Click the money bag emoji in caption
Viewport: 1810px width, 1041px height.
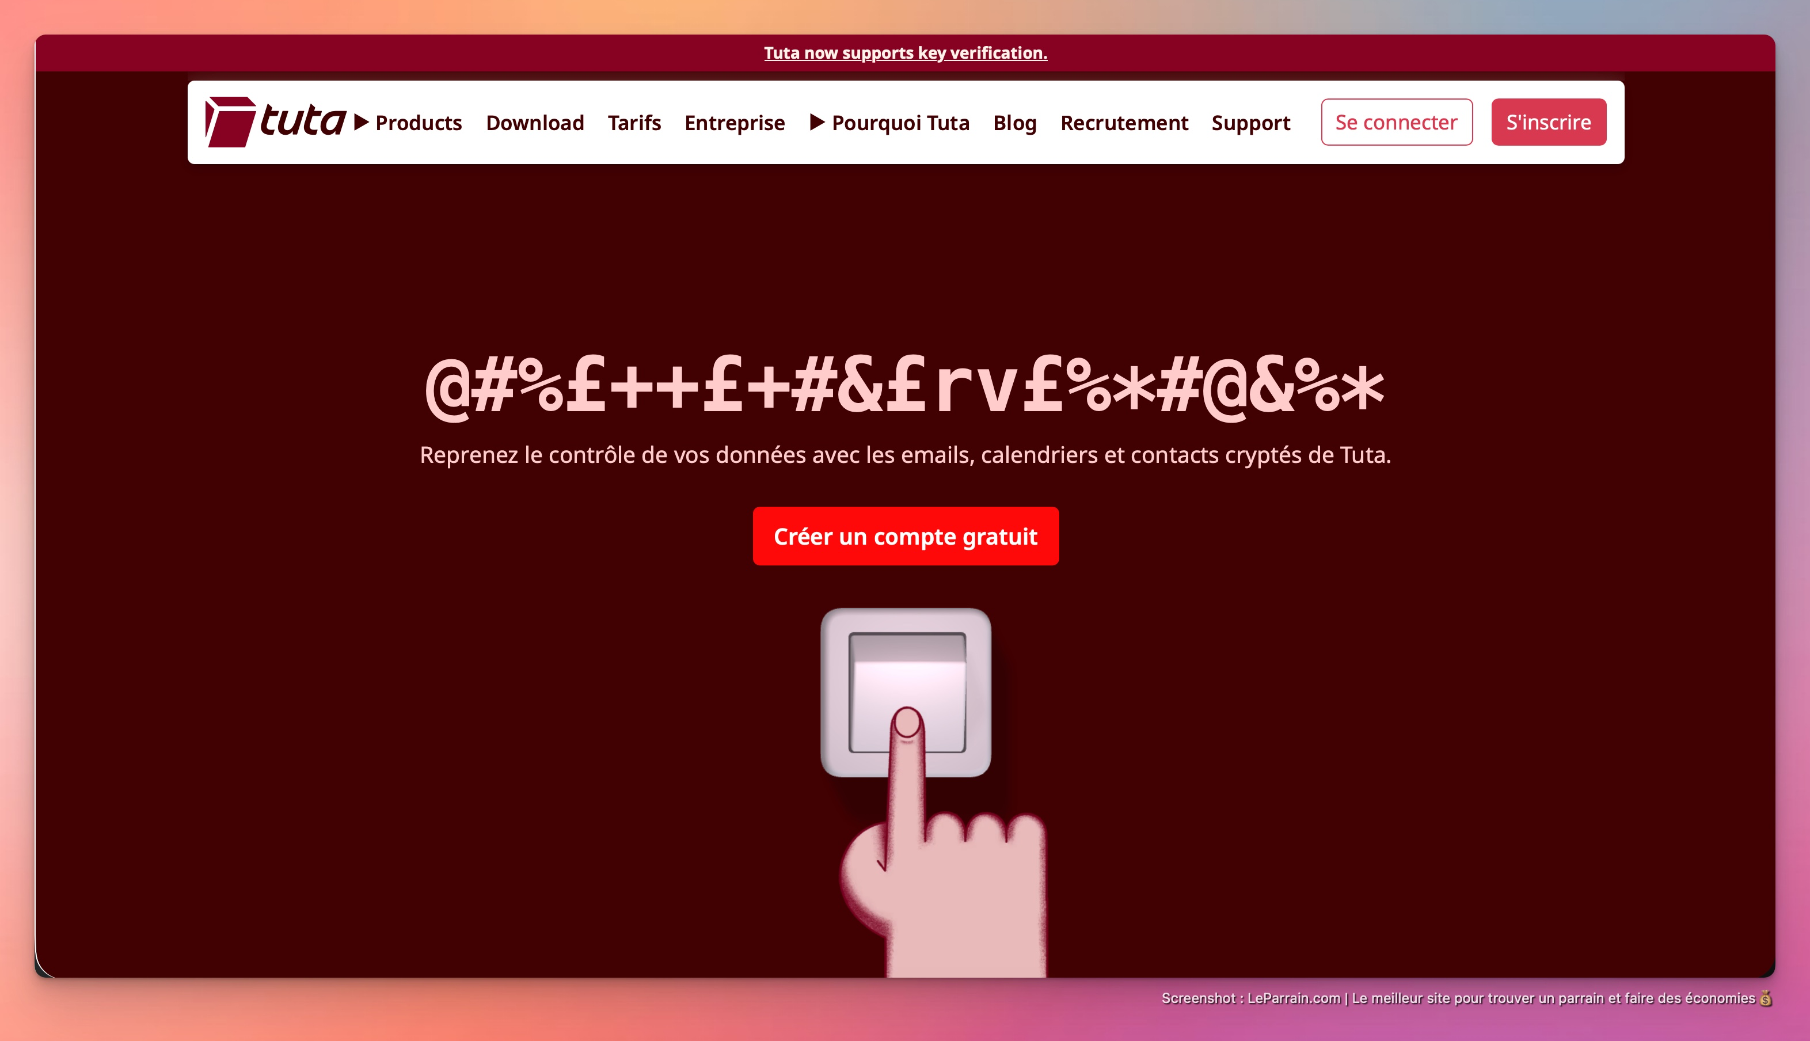(1766, 998)
